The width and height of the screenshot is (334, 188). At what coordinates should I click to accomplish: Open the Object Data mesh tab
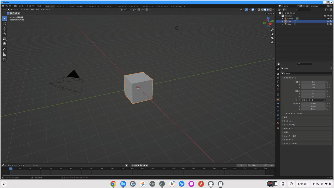[x=278, y=119]
